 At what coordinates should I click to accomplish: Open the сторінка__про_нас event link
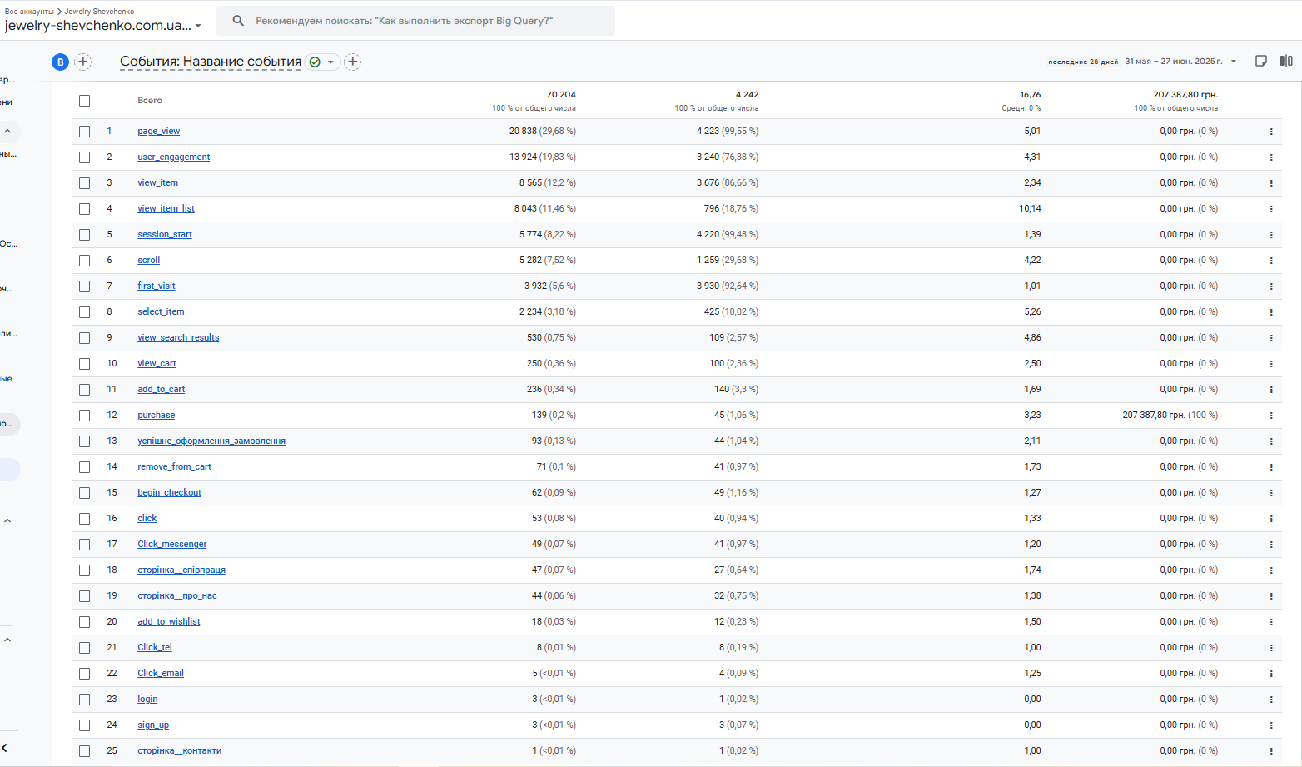pyautogui.click(x=176, y=596)
